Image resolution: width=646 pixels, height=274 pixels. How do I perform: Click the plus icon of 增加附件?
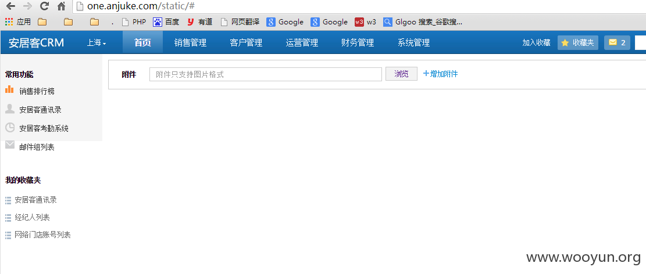(426, 74)
